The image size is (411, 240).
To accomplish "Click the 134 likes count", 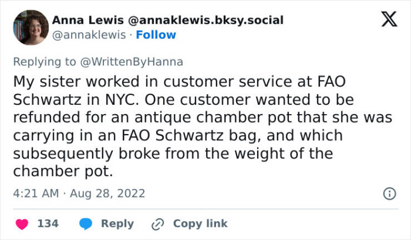I will [48, 223].
